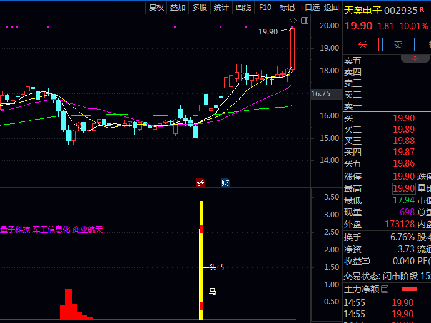Open the 复权 toolbar option
431x323 pixels.
click(x=156, y=8)
